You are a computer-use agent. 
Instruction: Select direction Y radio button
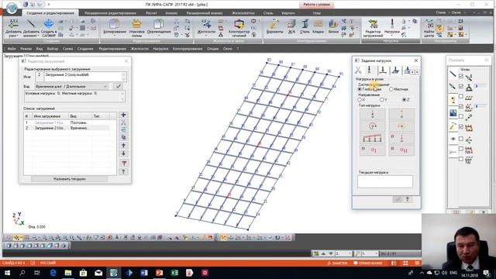click(381, 100)
